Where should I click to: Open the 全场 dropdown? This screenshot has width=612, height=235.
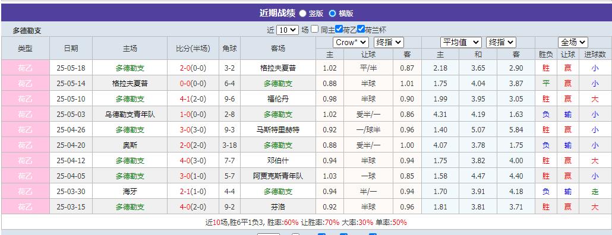pos(573,43)
